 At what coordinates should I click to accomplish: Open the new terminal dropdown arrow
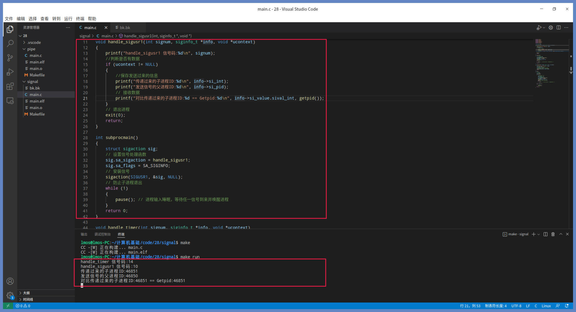[538, 234]
